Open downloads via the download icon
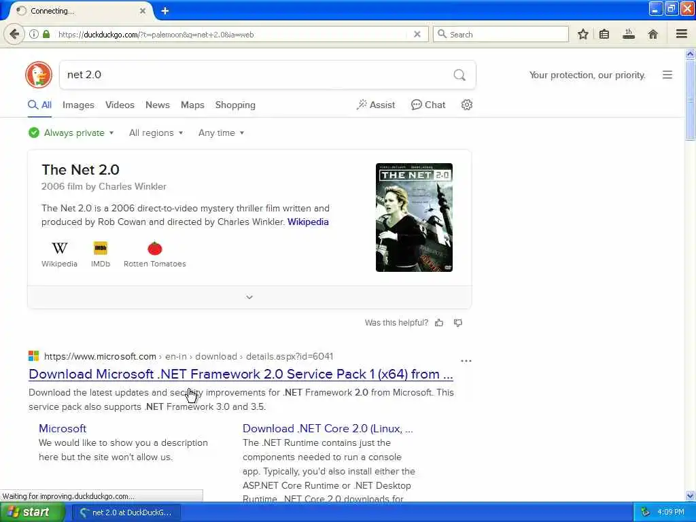The height and width of the screenshot is (522, 696). tap(629, 34)
